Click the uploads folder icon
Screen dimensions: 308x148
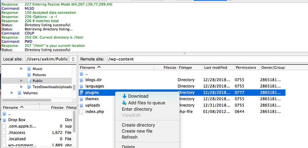click(x=81, y=105)
